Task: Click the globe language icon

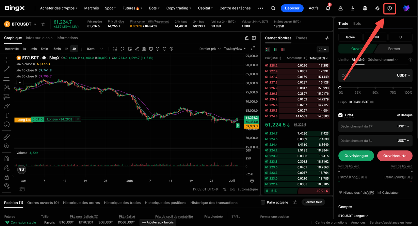Action: (365, 8)
